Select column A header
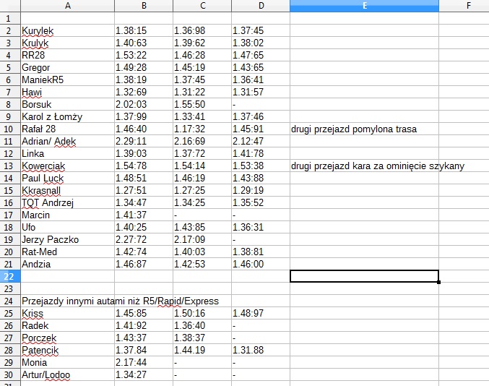This screenshot has width=489, height=386. (x=67, y=6)
